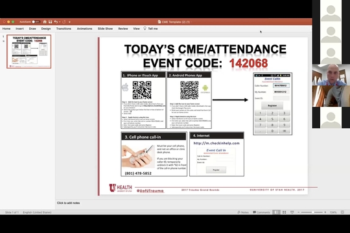Viewport: 350px width, 233px height.
Task: Click phone number (801) 478-5852
Action: [138, 173]
